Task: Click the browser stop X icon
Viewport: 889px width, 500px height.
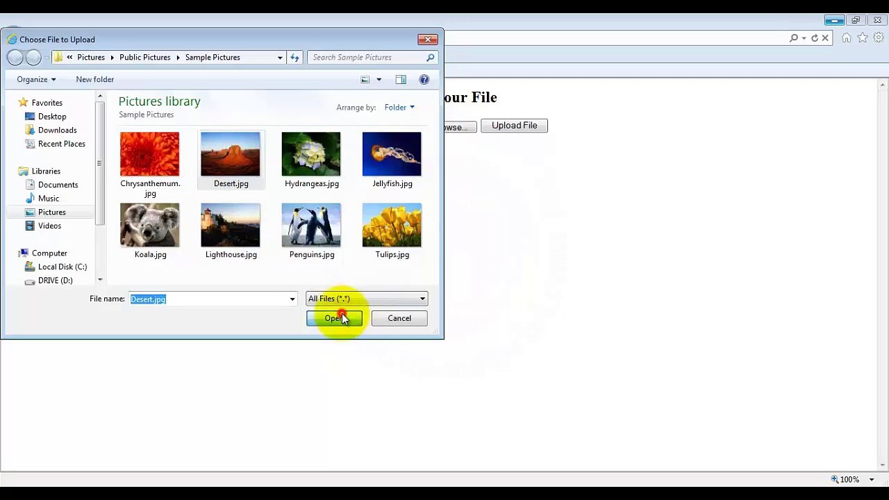Action: point(825,38)
